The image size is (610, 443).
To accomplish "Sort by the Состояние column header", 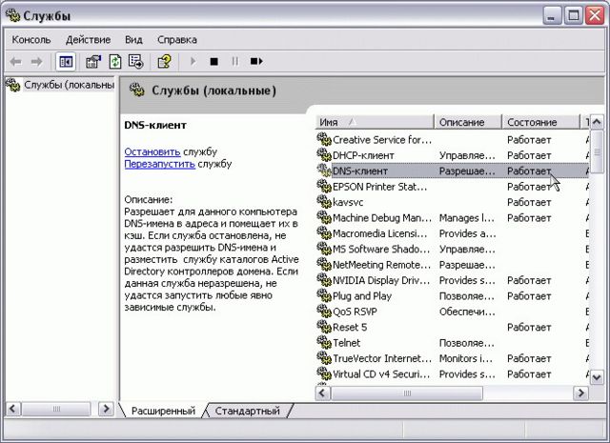I will click(540, 122).
